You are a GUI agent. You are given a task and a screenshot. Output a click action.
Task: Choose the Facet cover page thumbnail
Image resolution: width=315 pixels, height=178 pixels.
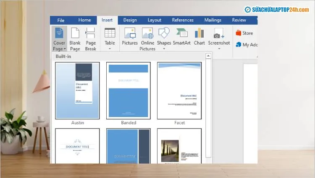[x=179, y=91]
